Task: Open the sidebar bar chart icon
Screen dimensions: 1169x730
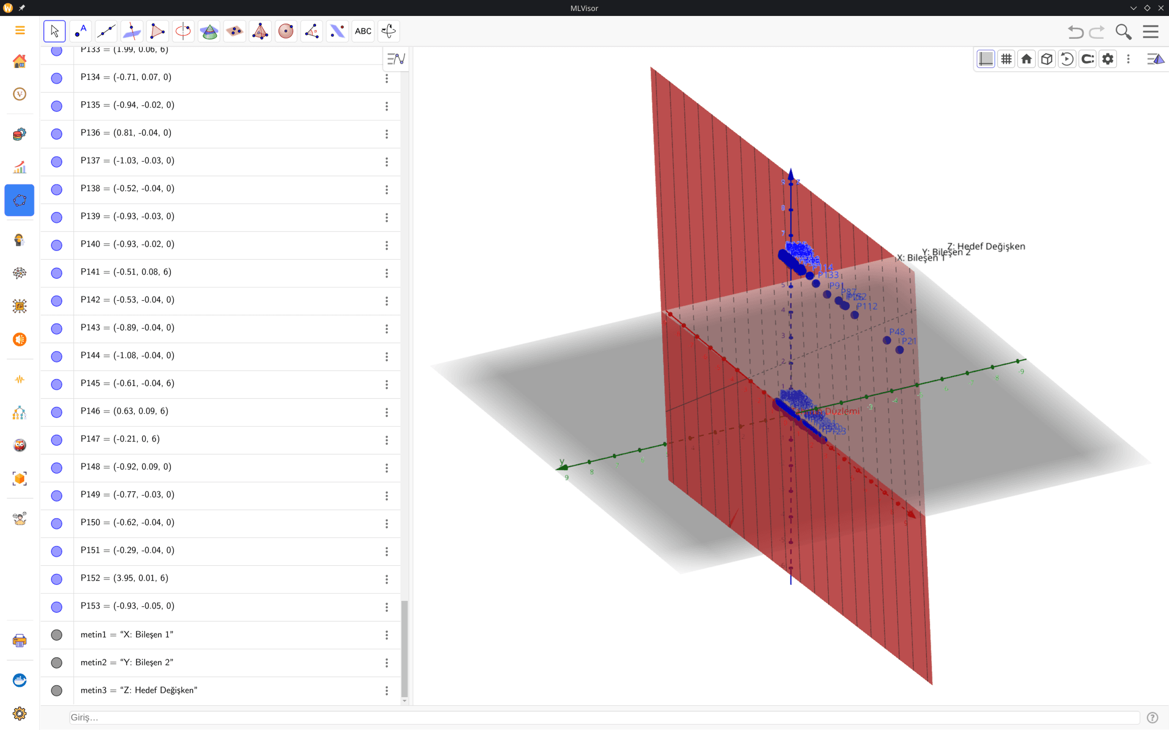Action: tap(20, 167)
